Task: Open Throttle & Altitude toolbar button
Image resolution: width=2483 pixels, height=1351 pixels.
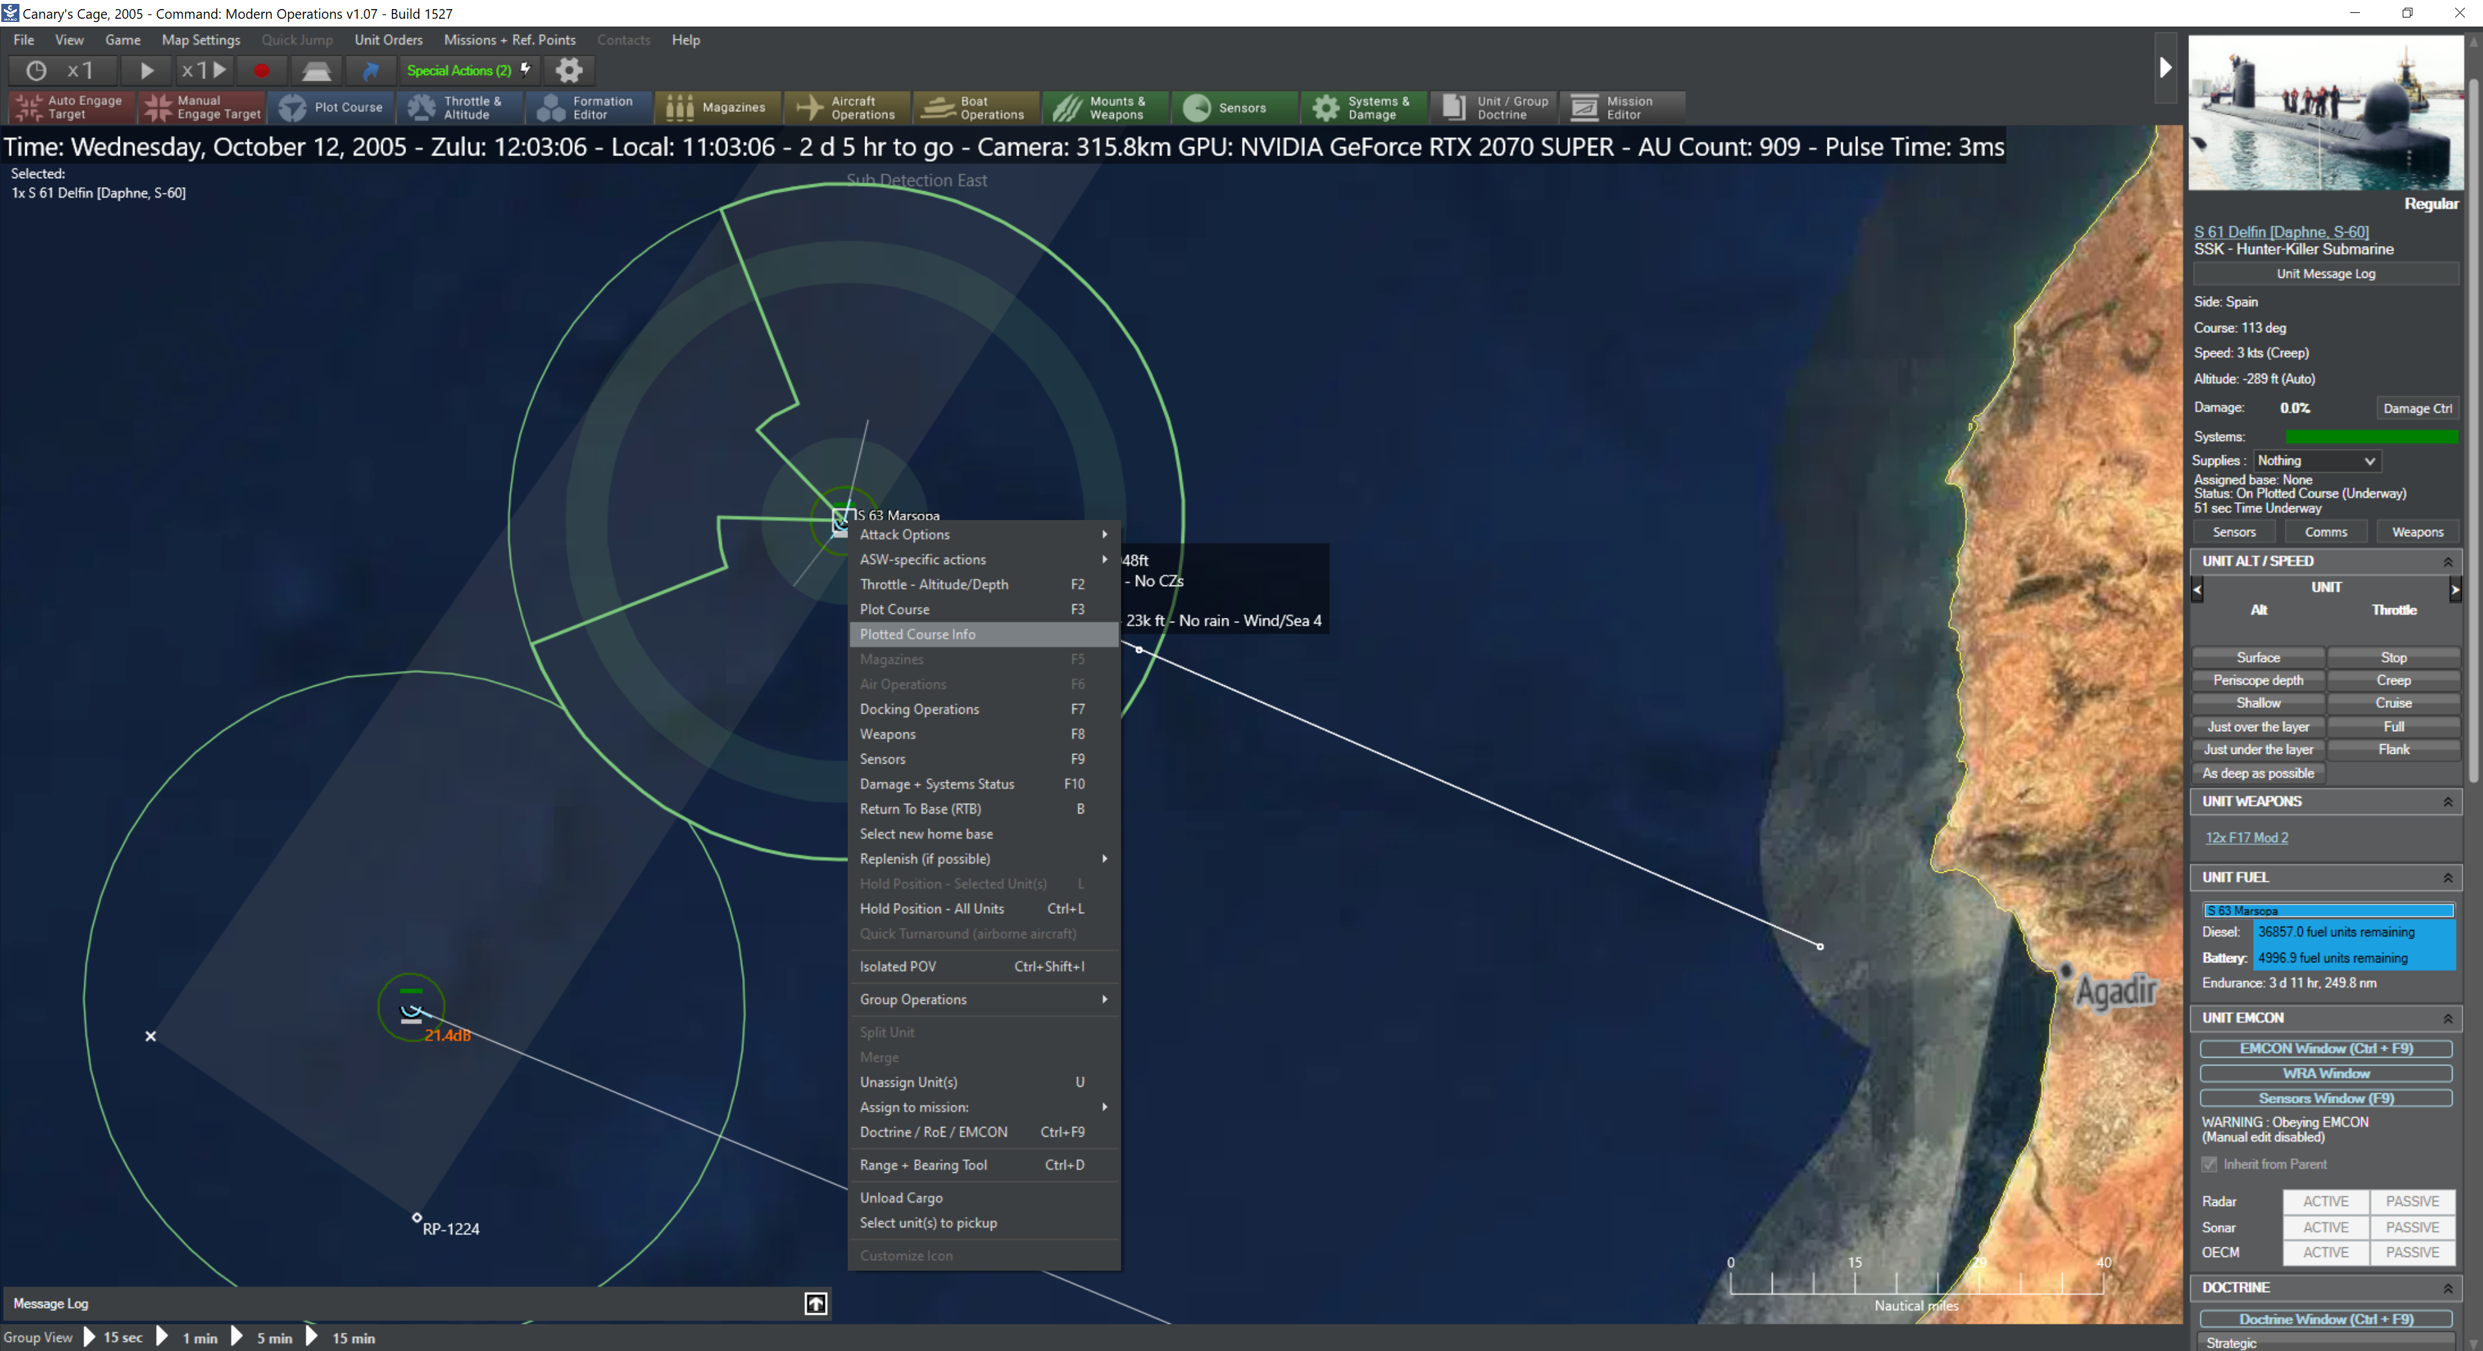Action: coord(459,107)
